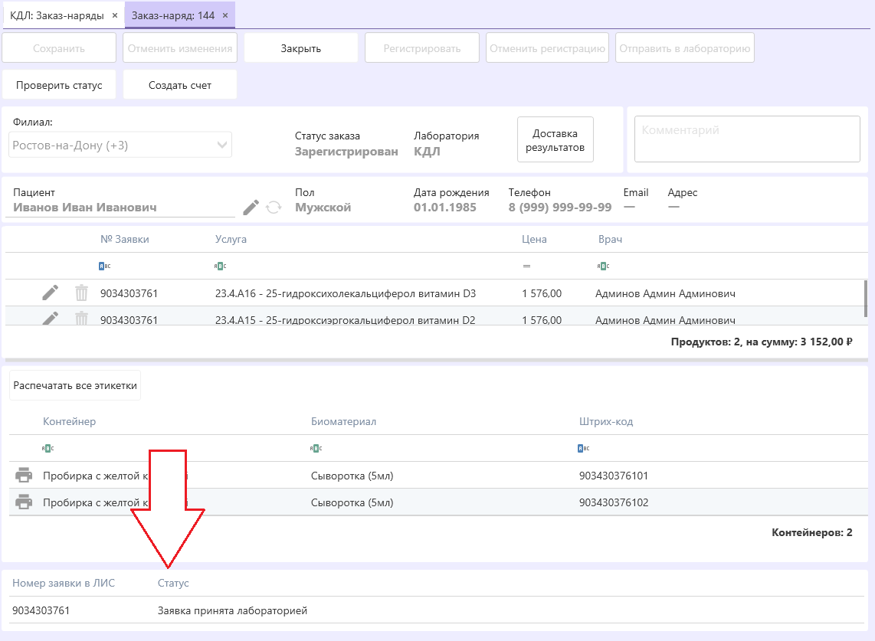Focus the Комментарий text field
The image size is (875, 641).
(x=747, y=139)
